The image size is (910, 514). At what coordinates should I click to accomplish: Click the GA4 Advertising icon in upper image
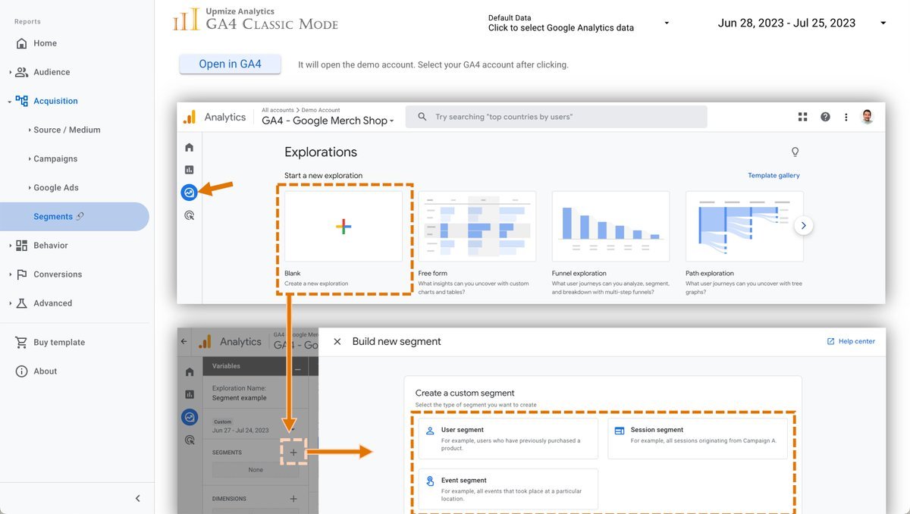(x=190, y=215)
